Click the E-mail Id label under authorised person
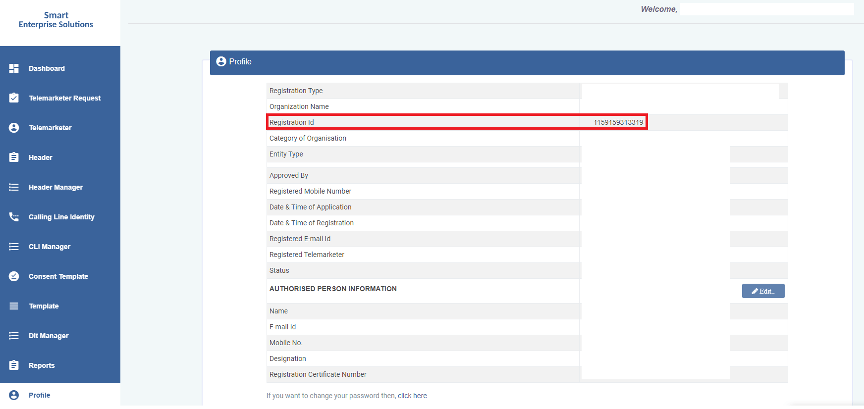Image resolution: width=864 pixels, height=409 pixels. (x=282, y=327)
